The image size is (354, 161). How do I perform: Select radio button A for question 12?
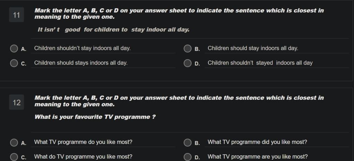14,142
